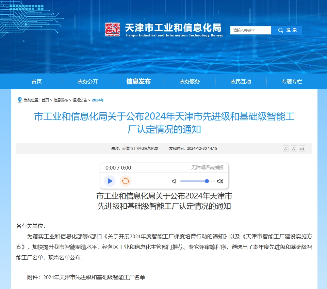Click the magnifier icon in the search bar
This screenshot has height=289, width=327.
point(280,30)
